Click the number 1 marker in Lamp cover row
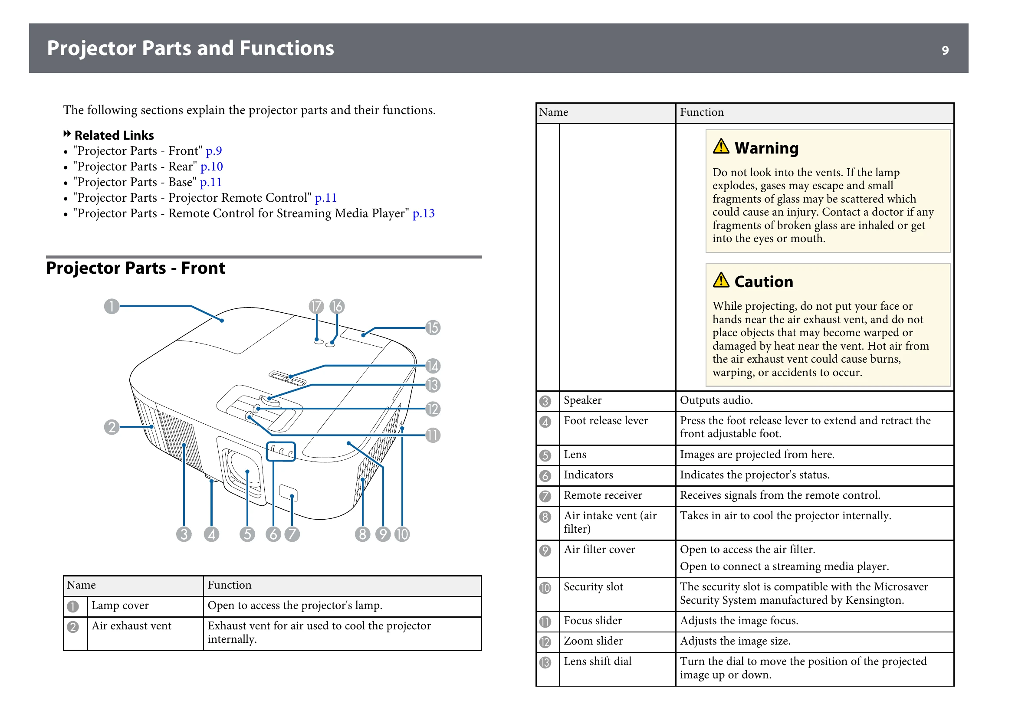Screen dimensions: 1015x717 [x=73, y=606]
